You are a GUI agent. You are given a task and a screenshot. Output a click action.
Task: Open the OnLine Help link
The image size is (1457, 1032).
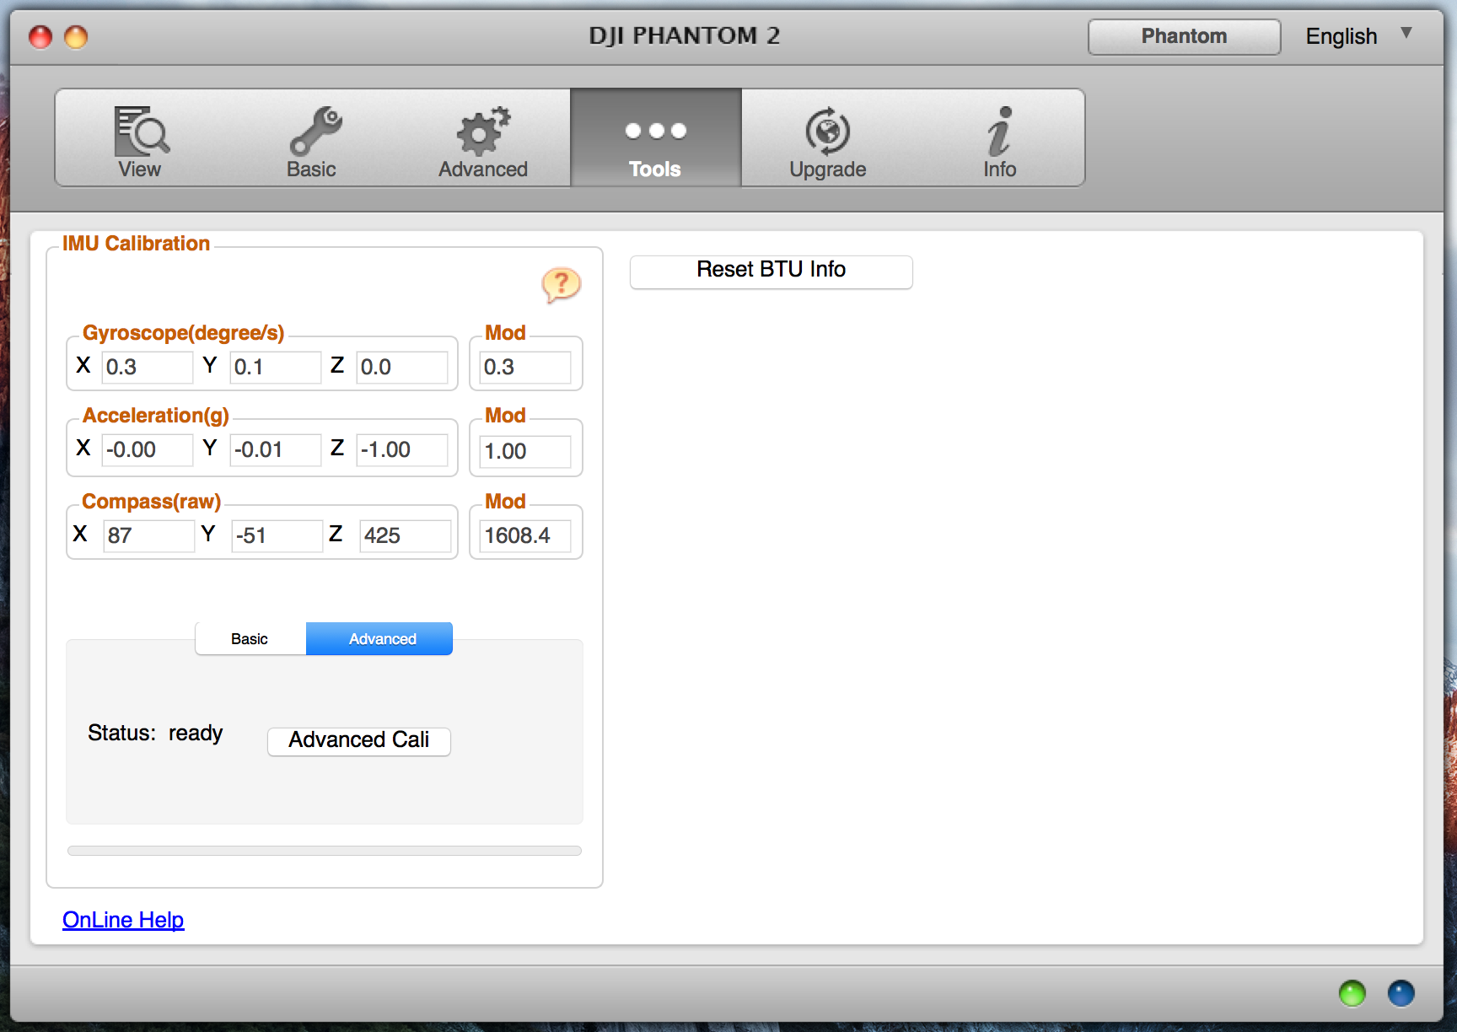pyautogui.click(x=123, y=920)
